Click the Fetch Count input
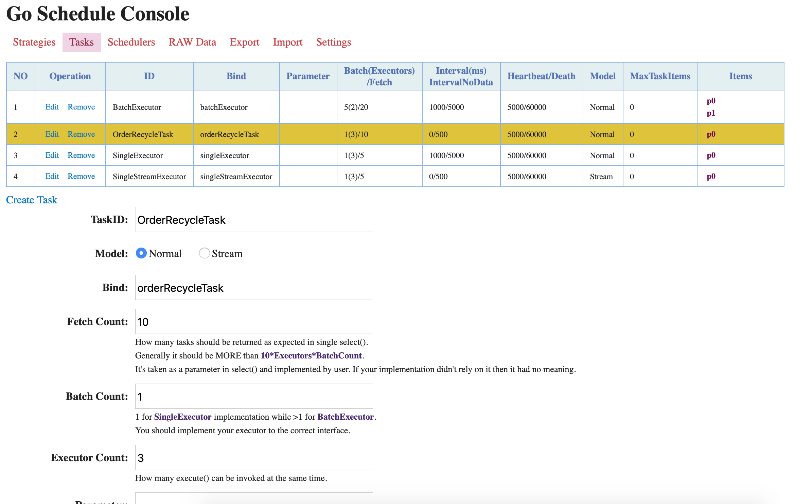The image size is (795, 504). [x=254, y=322]
